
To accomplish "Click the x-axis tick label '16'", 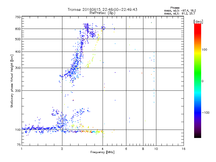I will pyautogui.click(x=184, y=149).
